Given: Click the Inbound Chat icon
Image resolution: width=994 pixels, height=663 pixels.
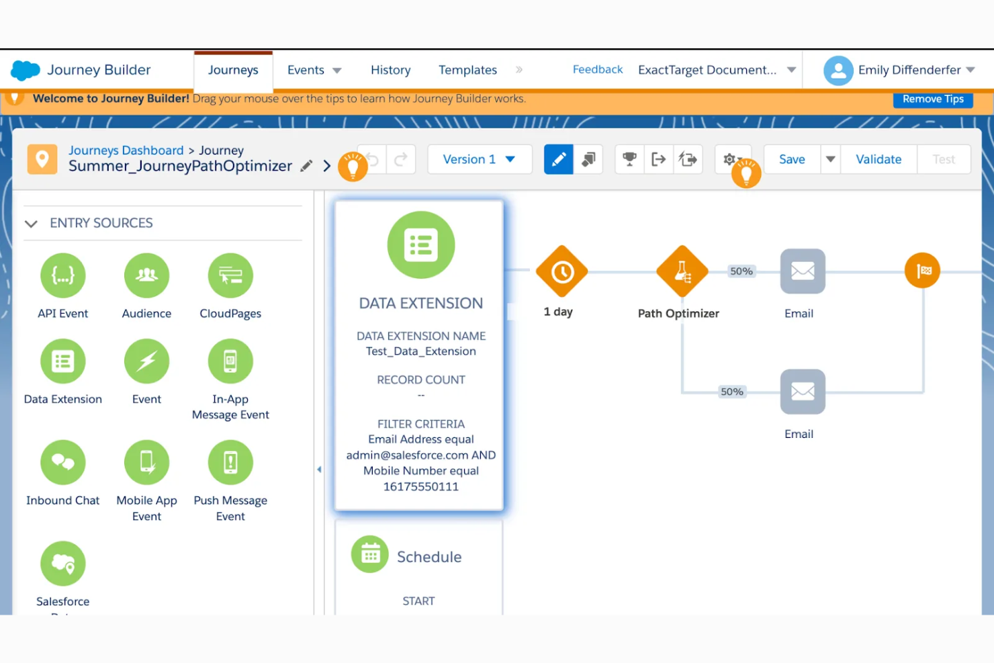Looking at the screenshot, I should click(63, 462).
